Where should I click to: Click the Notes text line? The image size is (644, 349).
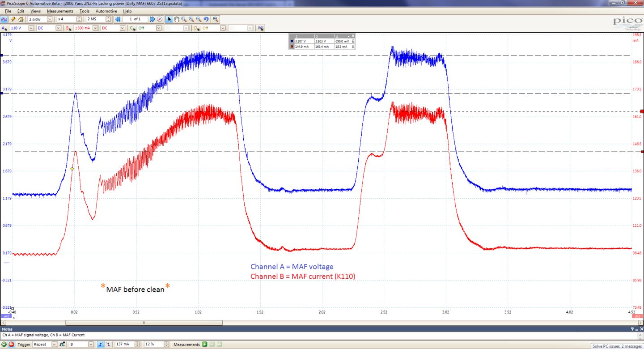point(43,335)
